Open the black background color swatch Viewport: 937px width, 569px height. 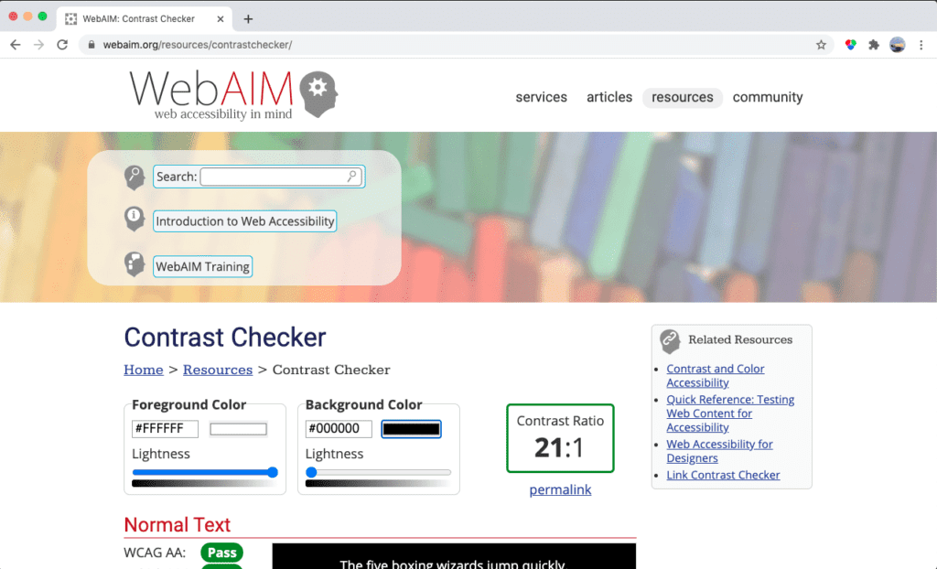[x=411, y=429]
